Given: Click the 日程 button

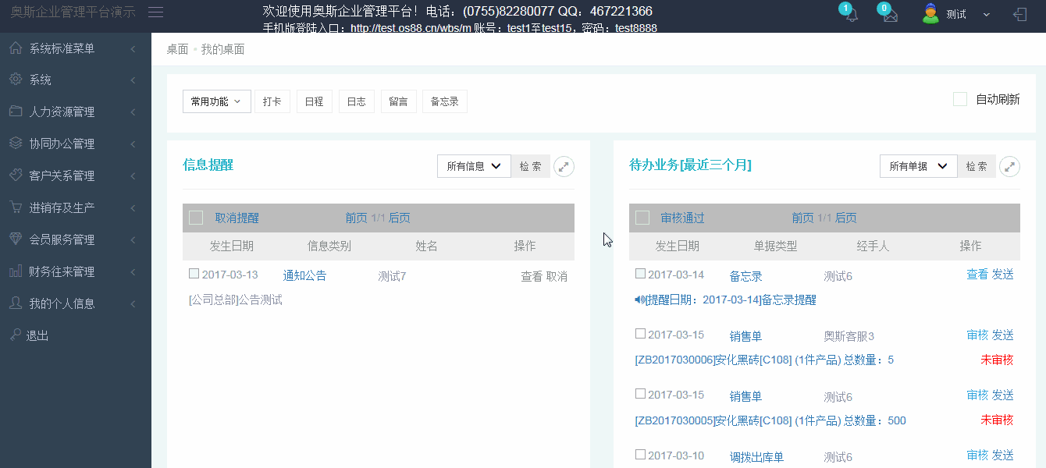Looking at the screenshot, I should click(x=315, y=101).
